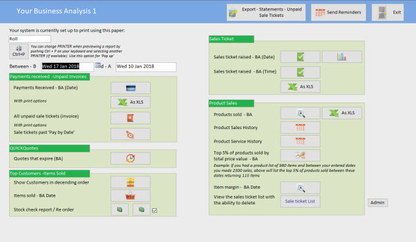Show Customers in descending order icon
Screen dimensions: 416x242
point(131,182)
